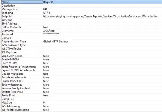Click the 'Request 1' name value
This screenshot has width=162, height=112.
pos(49,2)
